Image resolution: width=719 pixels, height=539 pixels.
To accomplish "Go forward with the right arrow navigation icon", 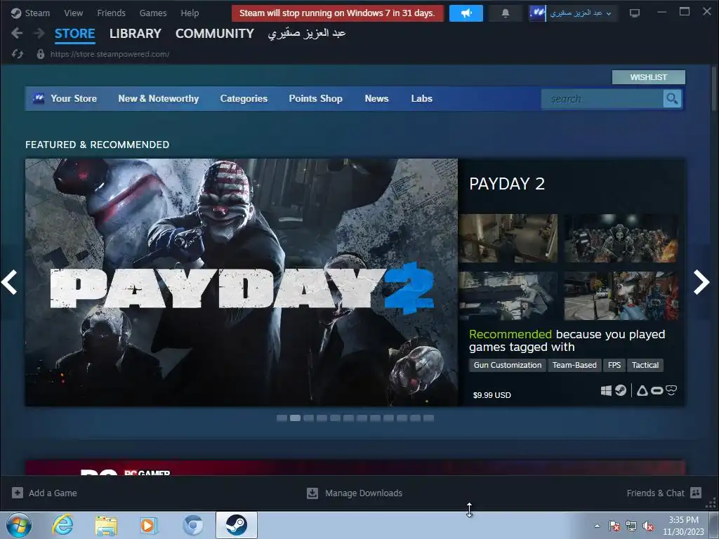I will 39,33.
